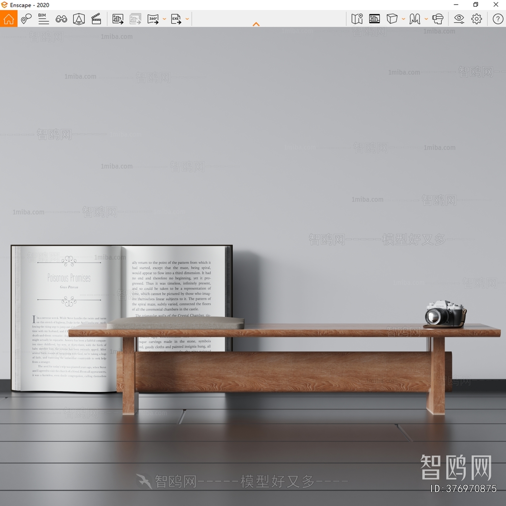Image resolution: width=506 pixels, height=506 pixels.
Task: Open the Collaborative Annotations tool
Action: pos(26,19)
